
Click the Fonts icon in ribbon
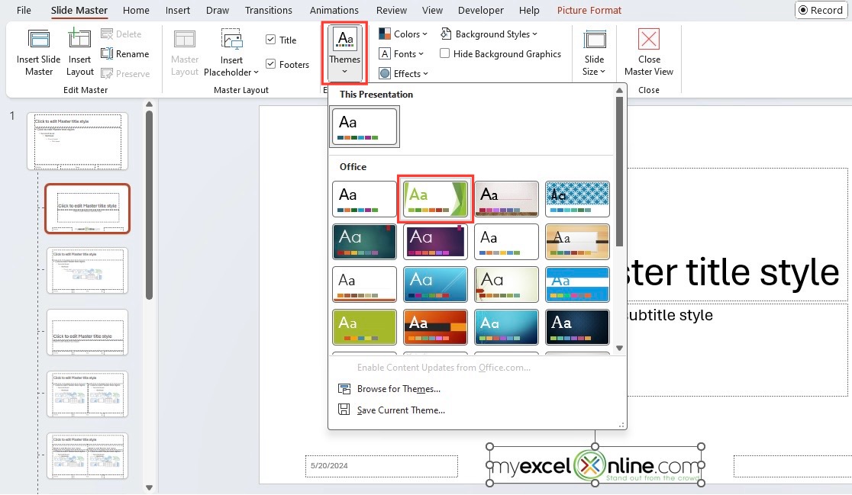(385, 53)
